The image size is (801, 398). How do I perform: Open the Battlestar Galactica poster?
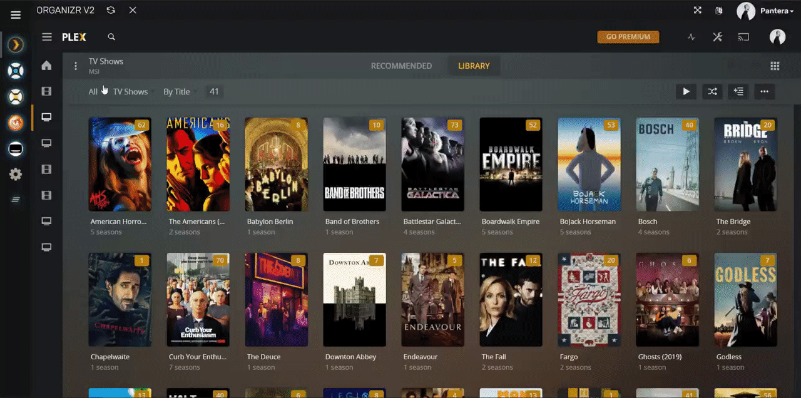point(432,164)
